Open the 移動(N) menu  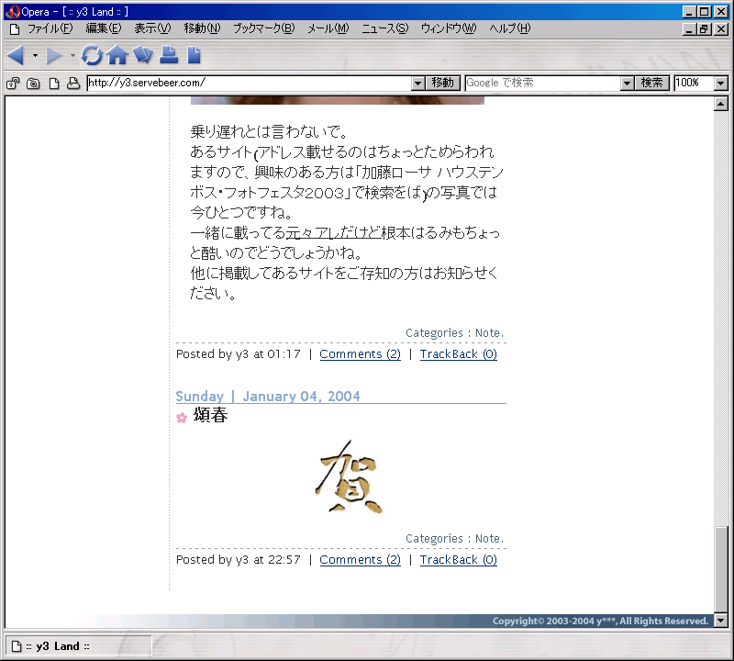pyautogui.click(x=202, y=28)
